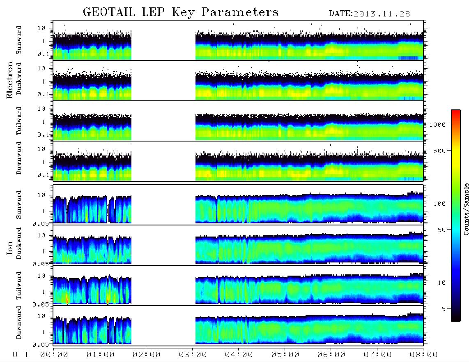The height and width of the screenshot is (362, 469).
Task: Select the Electron Dawnward axis label
Action: click(19, 158)
